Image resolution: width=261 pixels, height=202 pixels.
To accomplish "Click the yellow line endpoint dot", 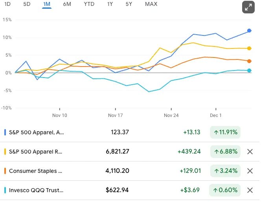I will click(249, 48).
